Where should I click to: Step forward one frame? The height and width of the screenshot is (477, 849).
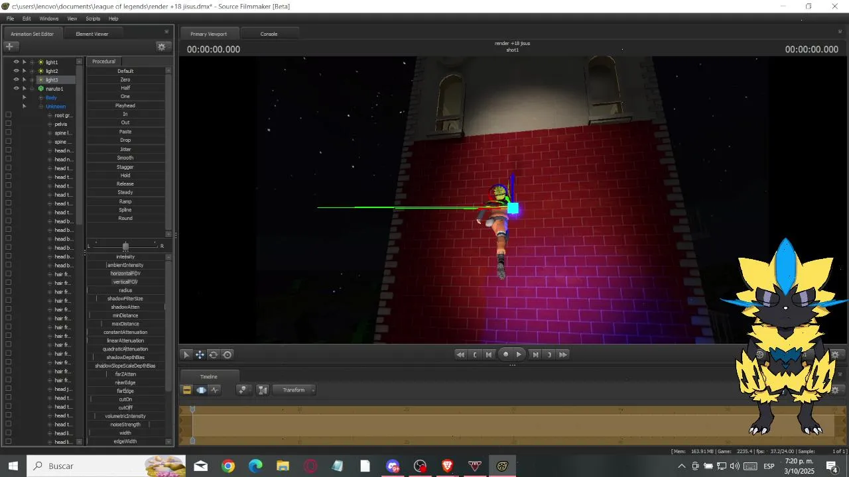click(535, 354)
